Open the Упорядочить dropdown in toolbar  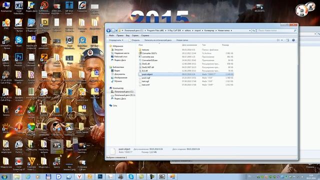tap(116, 40)
